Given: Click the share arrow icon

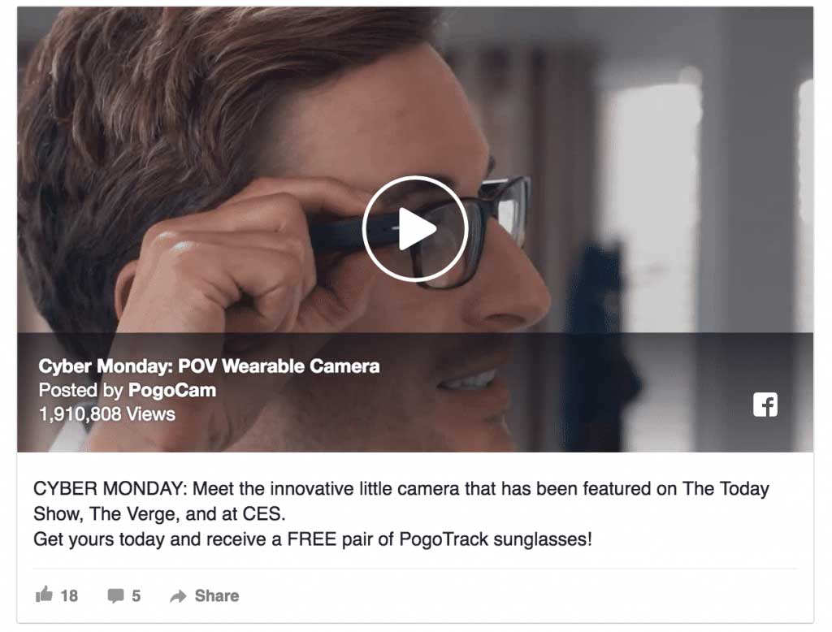Looking at the screenshot, I should (178, 596).
